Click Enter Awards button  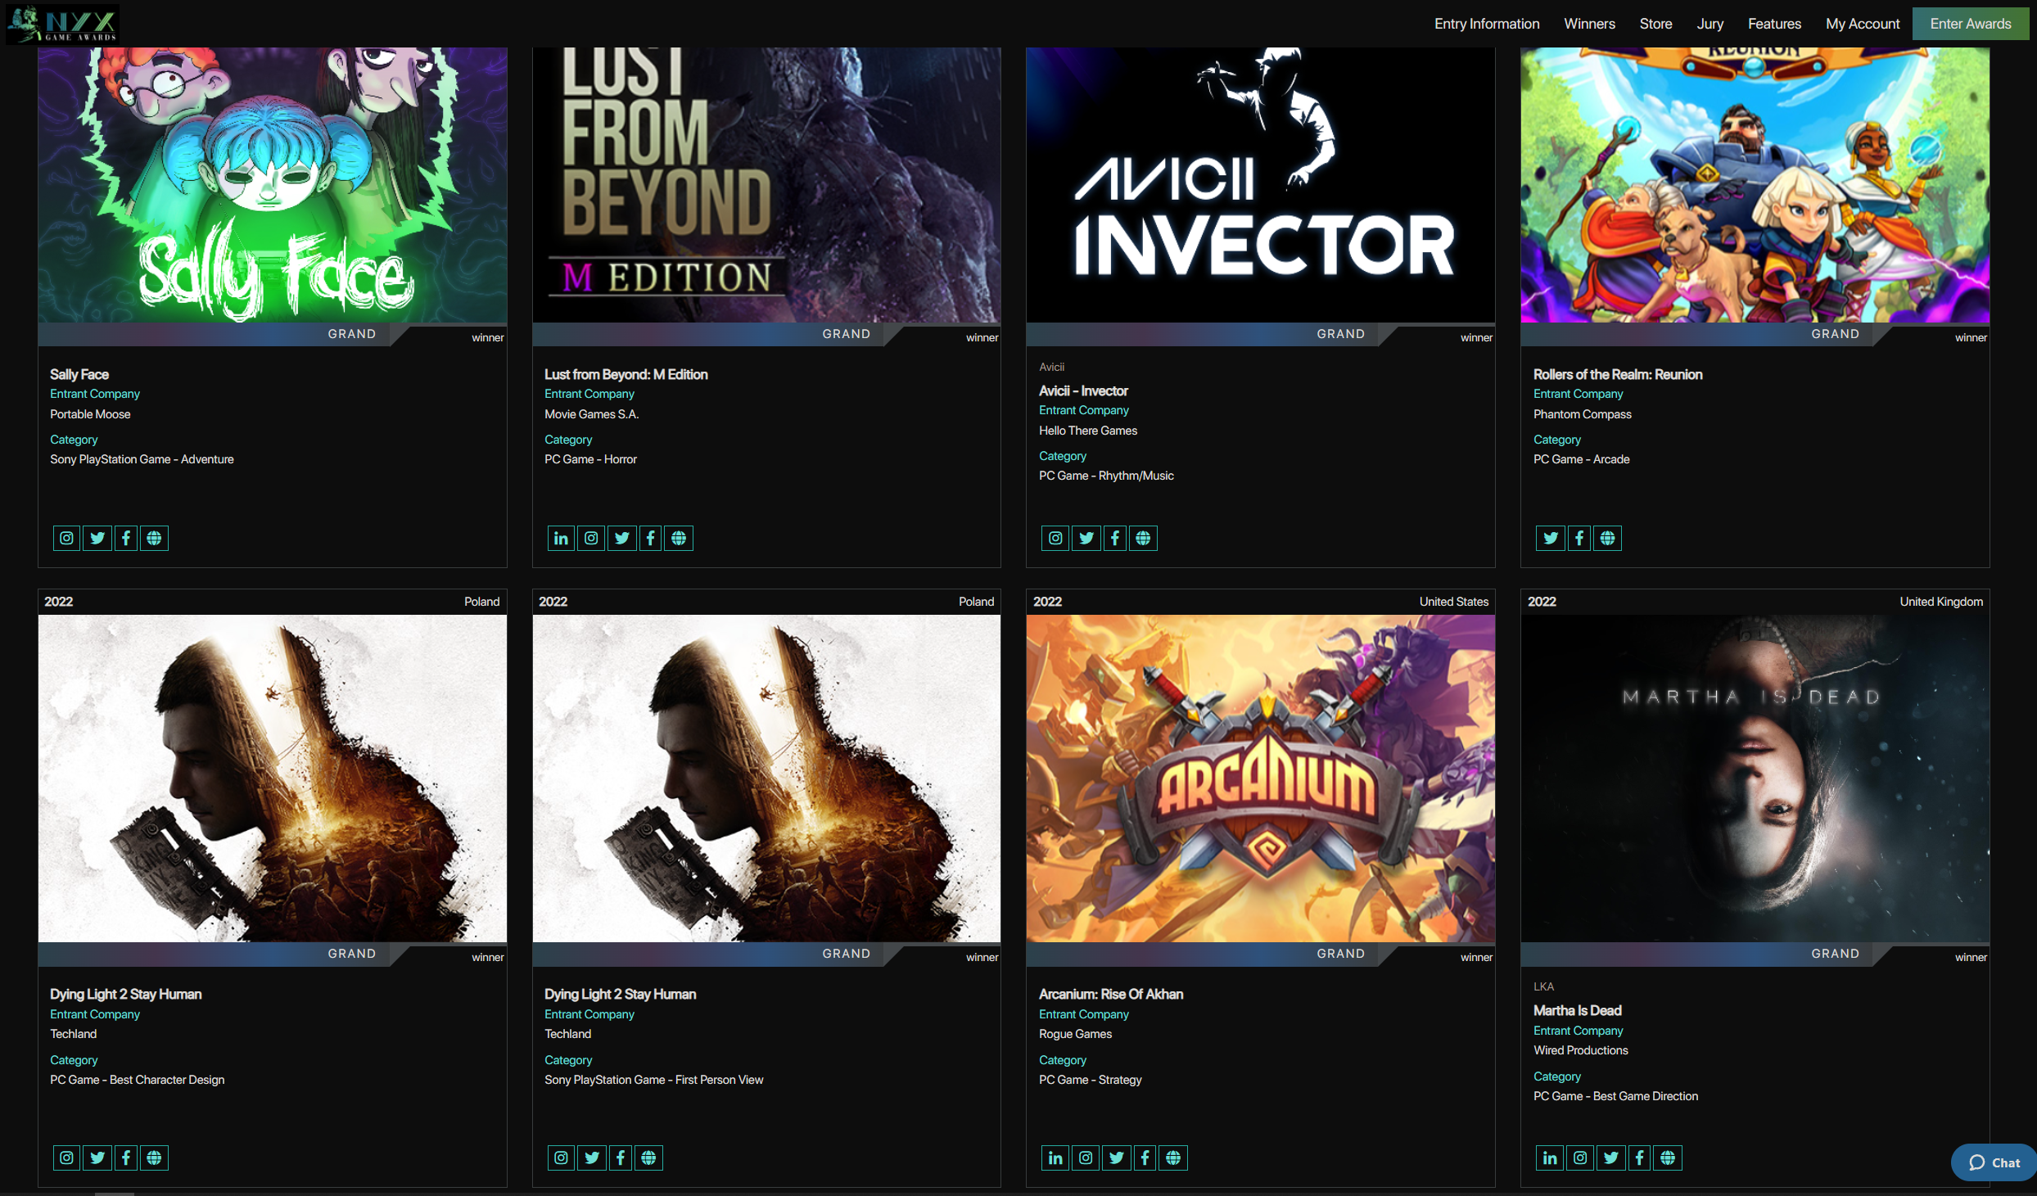pyautogui.click(x=1971, y=24)
